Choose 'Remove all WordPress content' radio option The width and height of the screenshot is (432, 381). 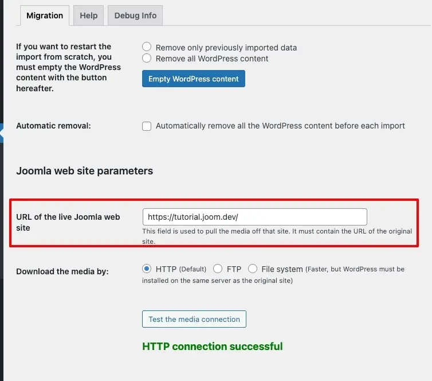pyautogui.click(x=147, y=58)
